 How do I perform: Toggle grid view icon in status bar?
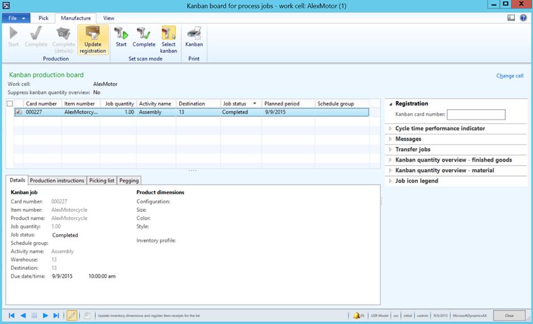pos(34,315)
